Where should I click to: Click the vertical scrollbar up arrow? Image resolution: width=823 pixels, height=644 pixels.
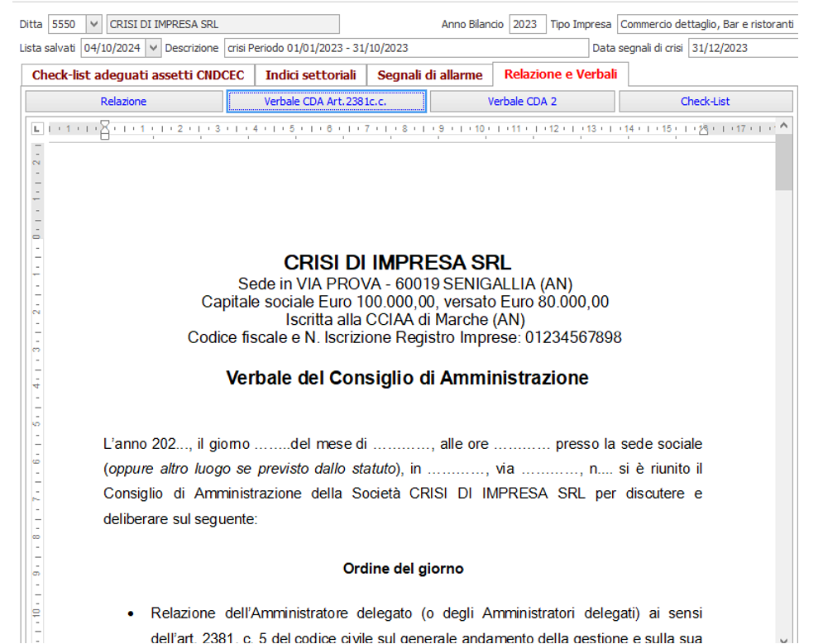pos(783,126)
